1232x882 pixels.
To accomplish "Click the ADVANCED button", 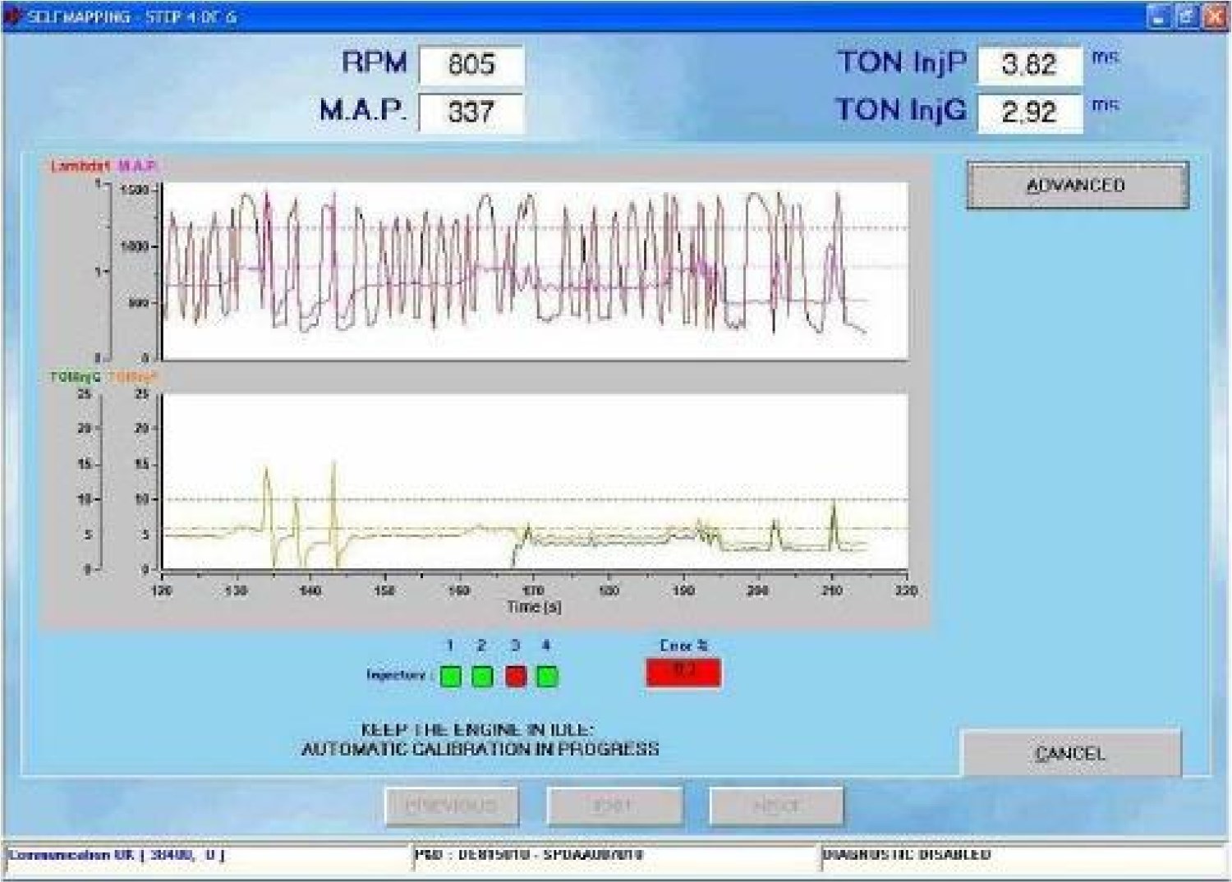I will pyautogui.click(x=1077, y=185).
